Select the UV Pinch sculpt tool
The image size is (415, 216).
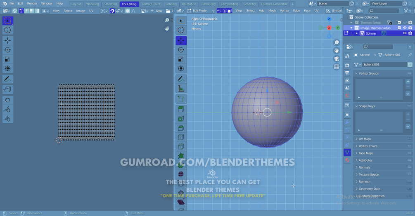[x=8, y=119]
